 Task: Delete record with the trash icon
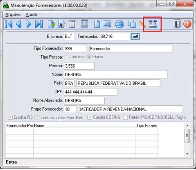72,24
